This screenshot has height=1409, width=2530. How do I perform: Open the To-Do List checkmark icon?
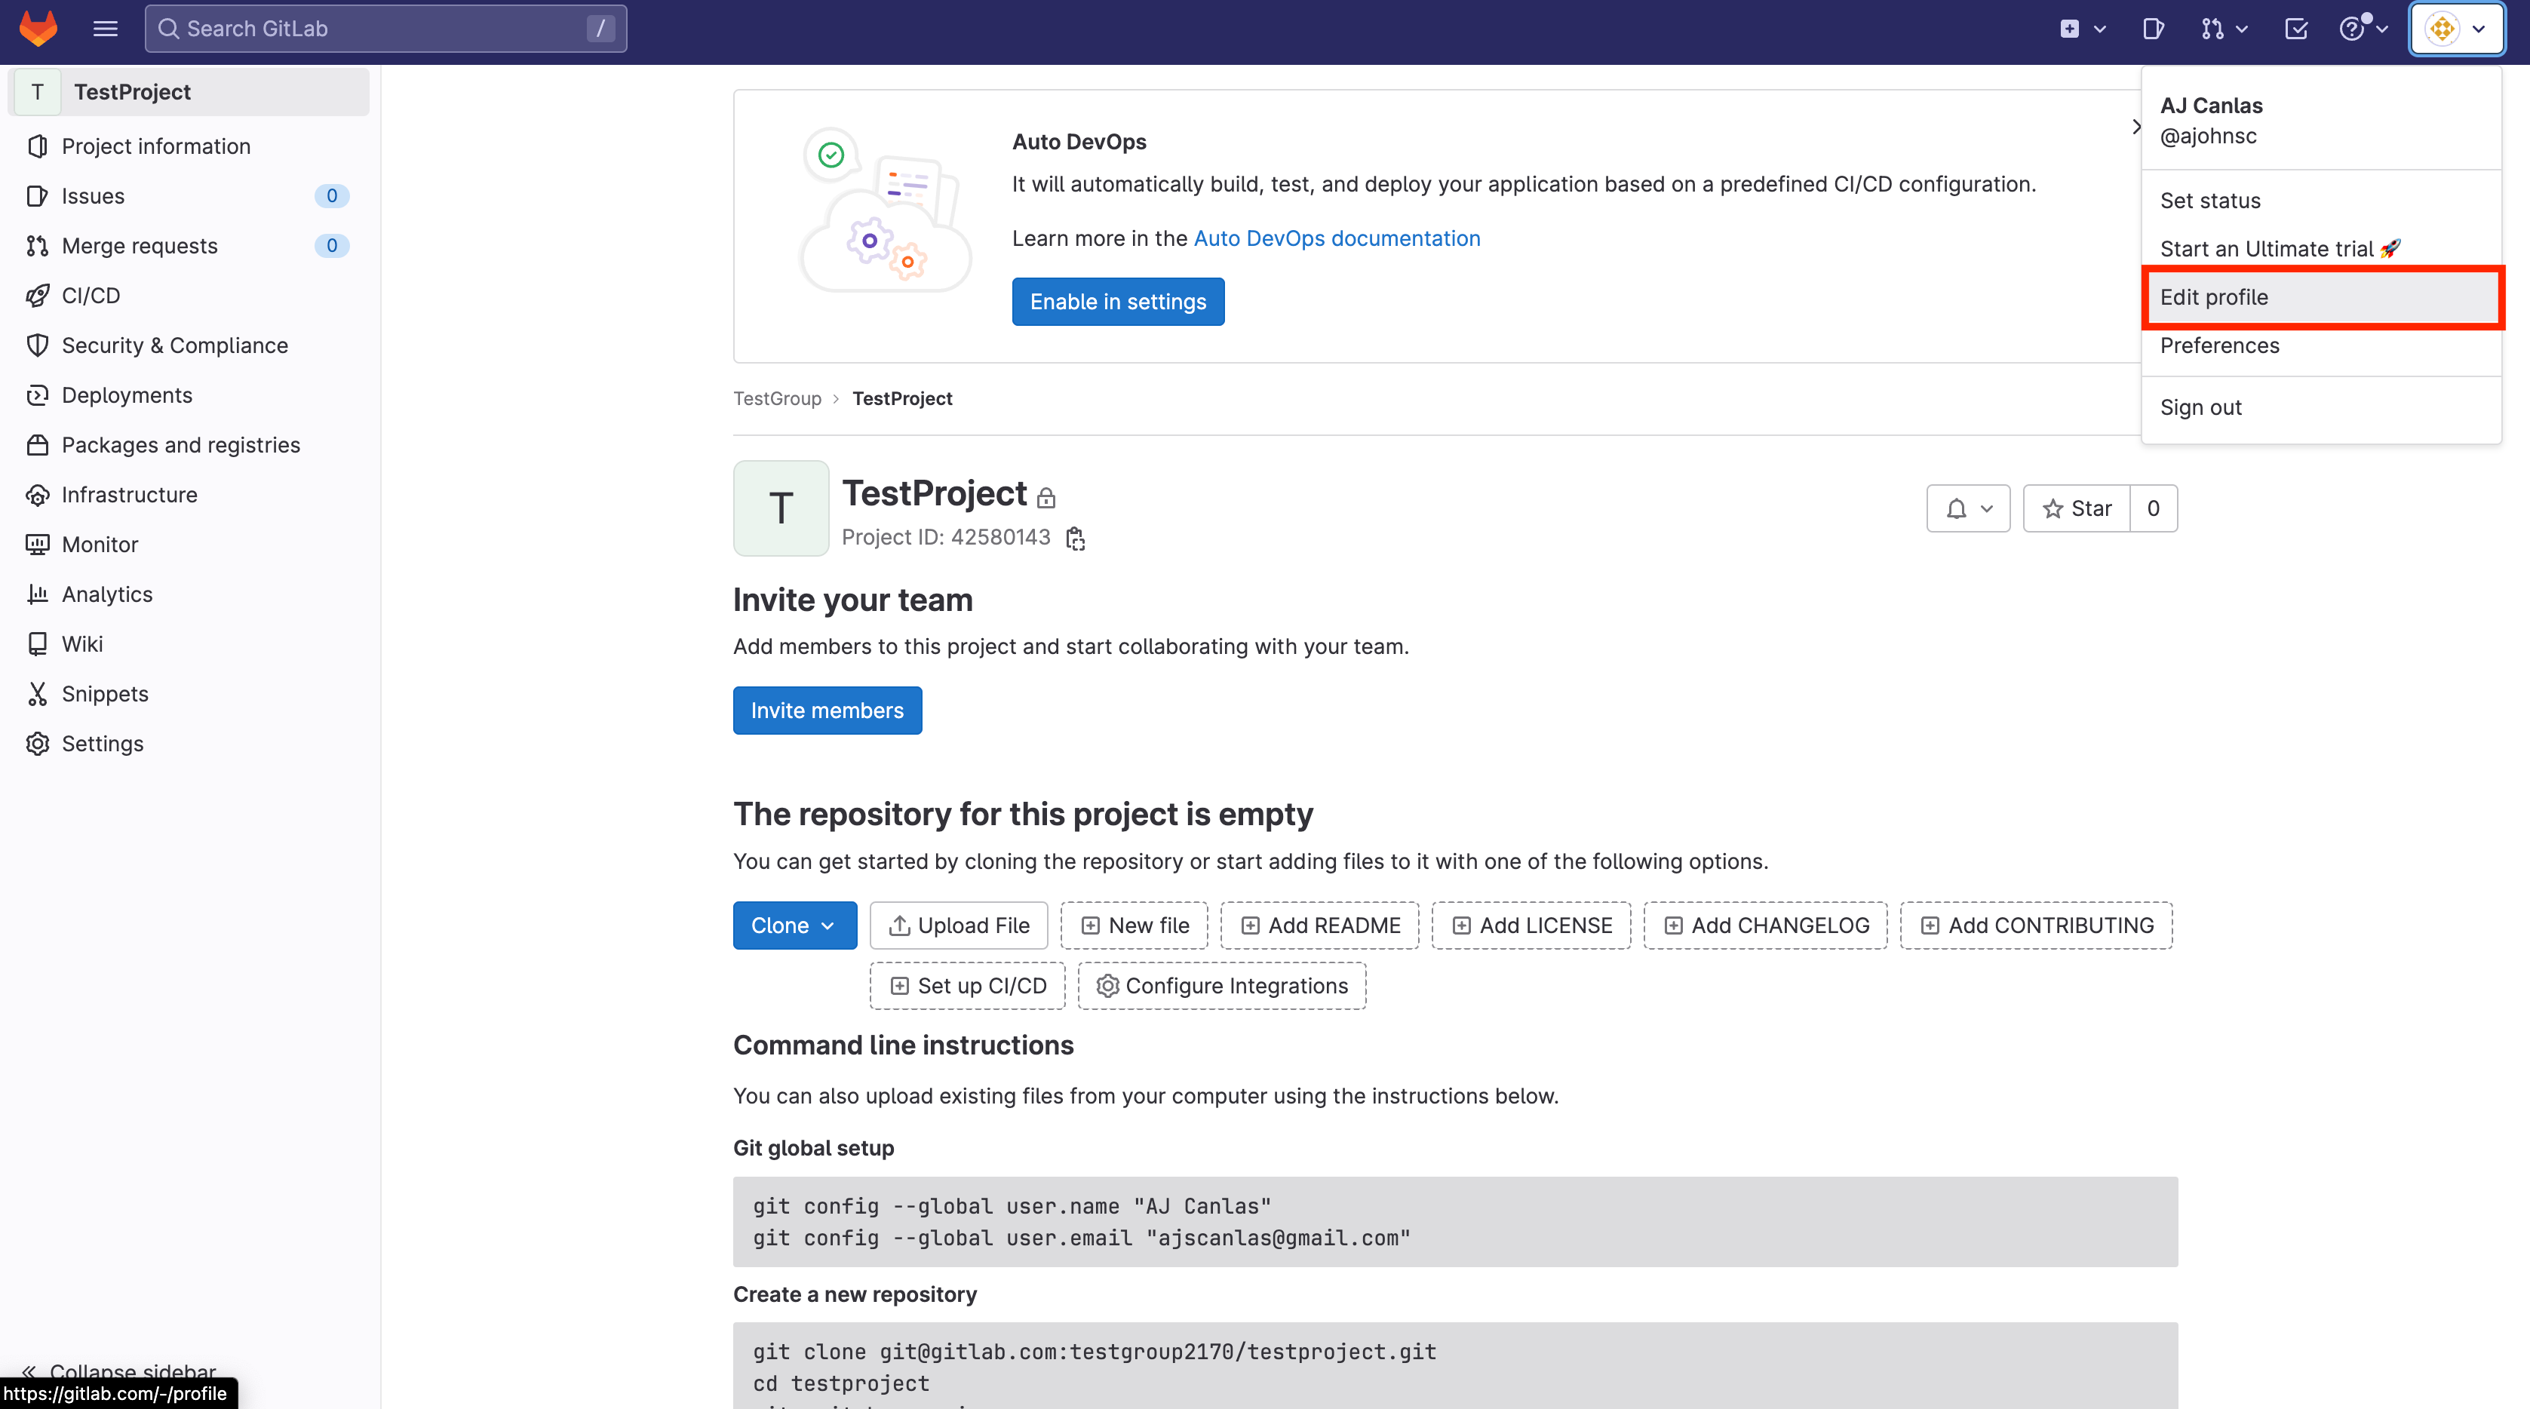[2295, 29]
